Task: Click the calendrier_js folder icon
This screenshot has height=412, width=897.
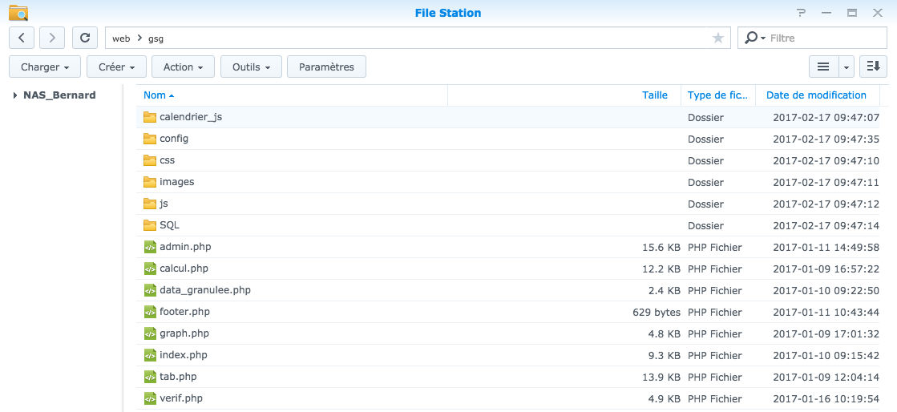Action: [x=149, y=117]
